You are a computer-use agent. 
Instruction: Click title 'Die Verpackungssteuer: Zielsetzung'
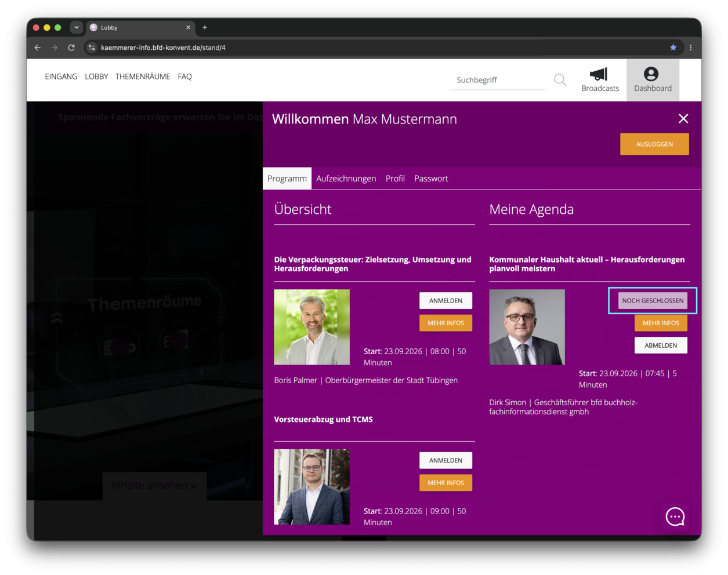(x=372, y=264)
